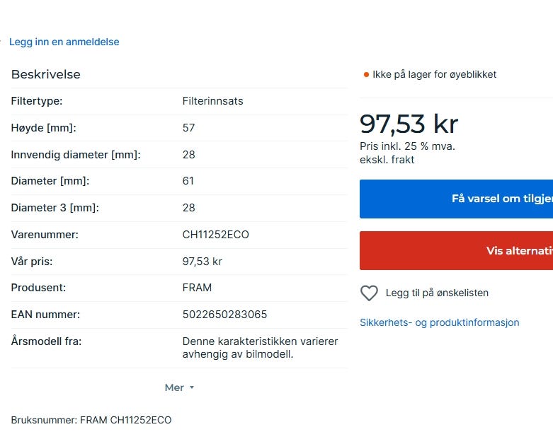This screenshot has width=553, height=439.
Task: Click the Vår pris table value
Action: point(202,262)
